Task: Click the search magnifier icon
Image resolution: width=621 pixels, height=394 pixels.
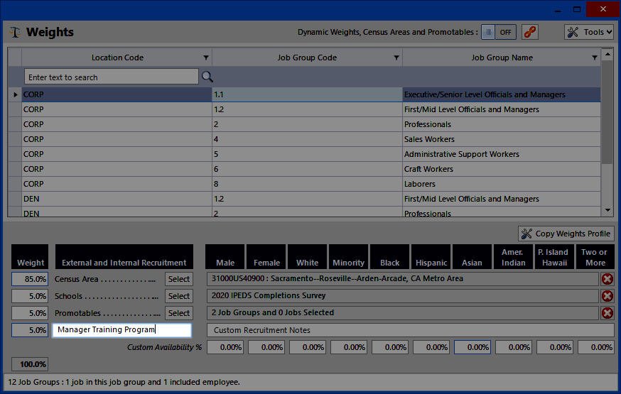Action: pos(207,77)
